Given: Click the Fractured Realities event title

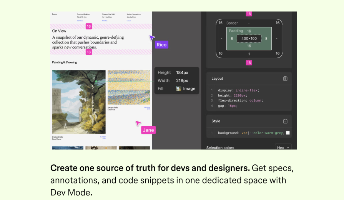Looking at the screenshot, I should tap(84, 14).
